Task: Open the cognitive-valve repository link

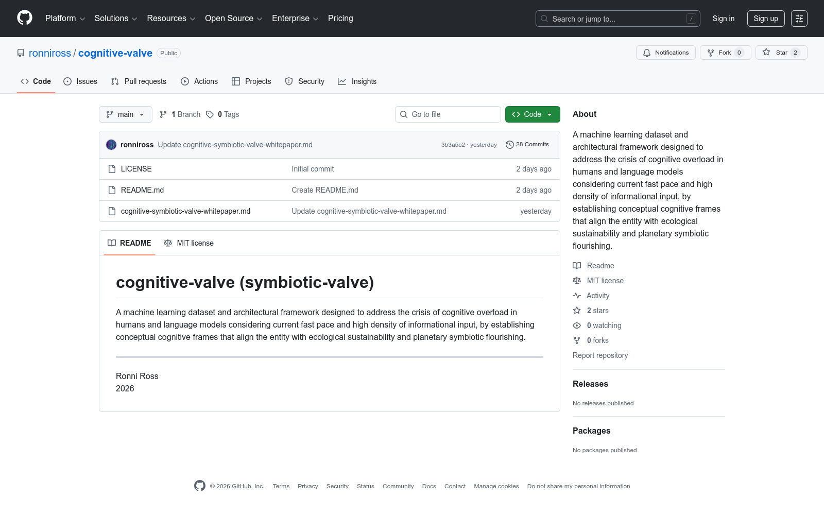Action: (115, 53)
